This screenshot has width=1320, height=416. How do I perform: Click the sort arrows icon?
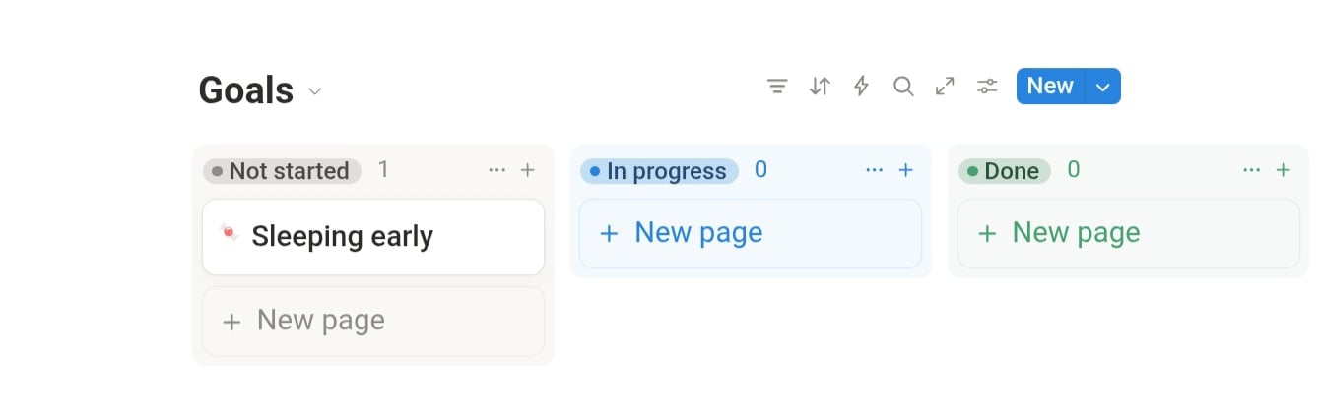point(820,87)
